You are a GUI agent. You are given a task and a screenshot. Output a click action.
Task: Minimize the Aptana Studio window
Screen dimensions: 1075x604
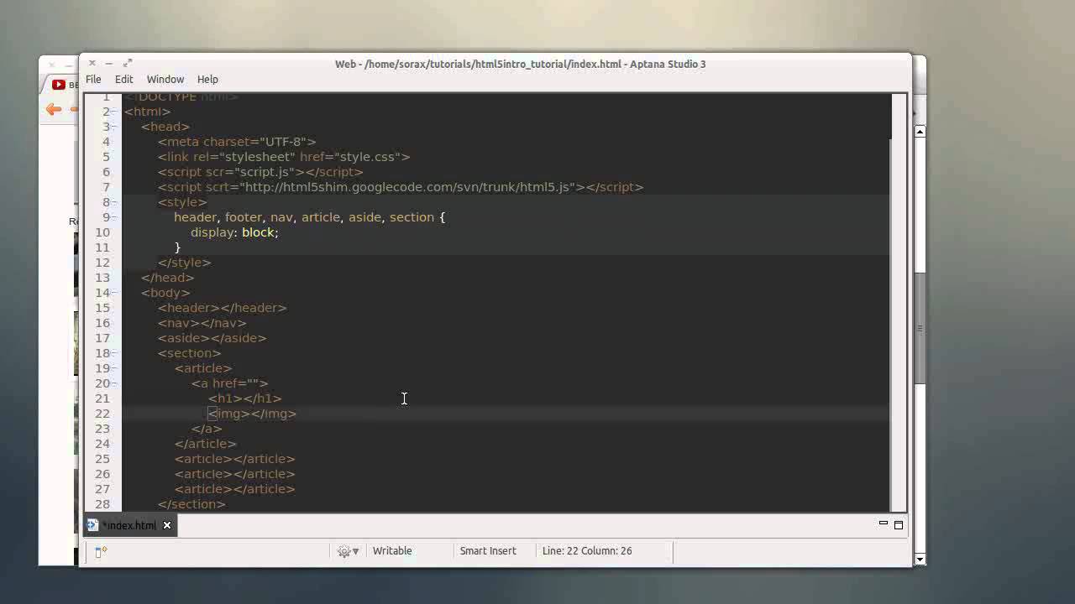pyautogui.click(x=110, y=63)
